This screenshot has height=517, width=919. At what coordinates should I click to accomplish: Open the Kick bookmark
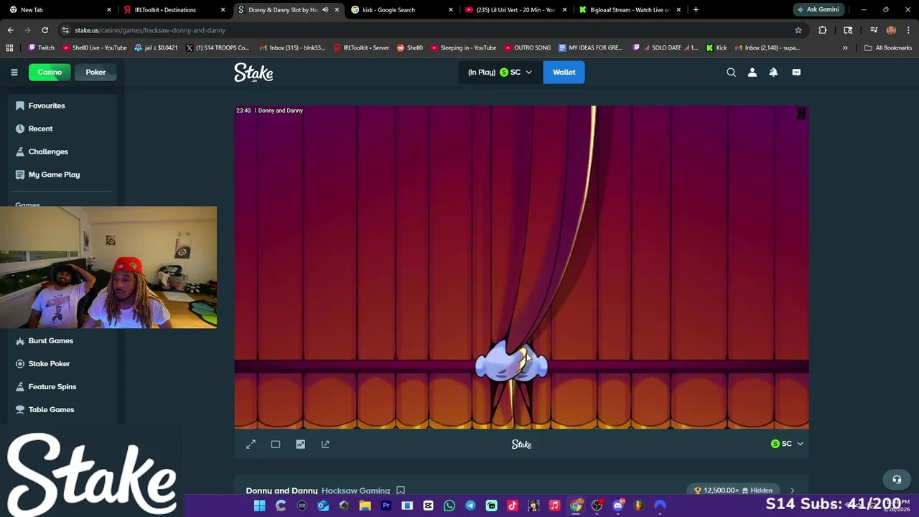[717, 48]
